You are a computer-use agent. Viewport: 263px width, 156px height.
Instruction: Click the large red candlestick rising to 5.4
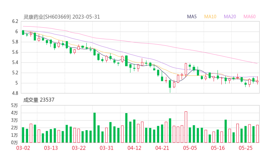coord(186,69)
